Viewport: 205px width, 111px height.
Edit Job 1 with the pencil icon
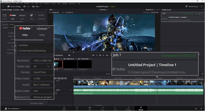(x=200, y=13)
